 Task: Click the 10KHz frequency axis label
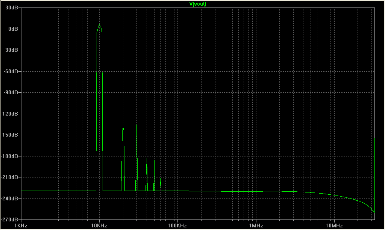[x=99, y=225]
